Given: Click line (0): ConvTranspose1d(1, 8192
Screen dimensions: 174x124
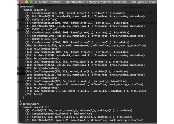Looking at the screenshot, I should (75, 13).
